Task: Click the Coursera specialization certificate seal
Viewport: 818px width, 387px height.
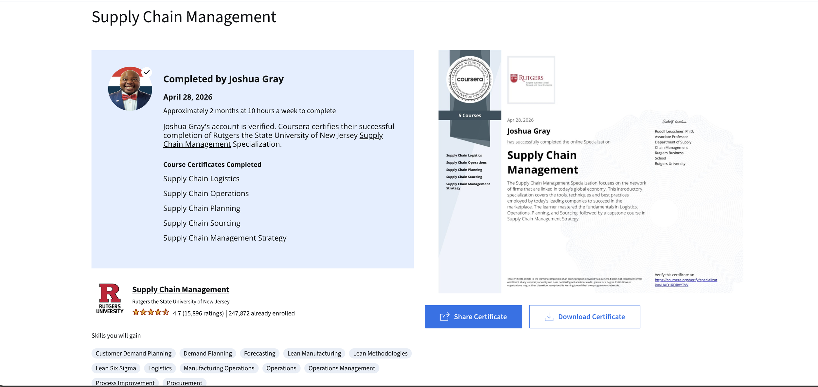Action: point(470,79)
